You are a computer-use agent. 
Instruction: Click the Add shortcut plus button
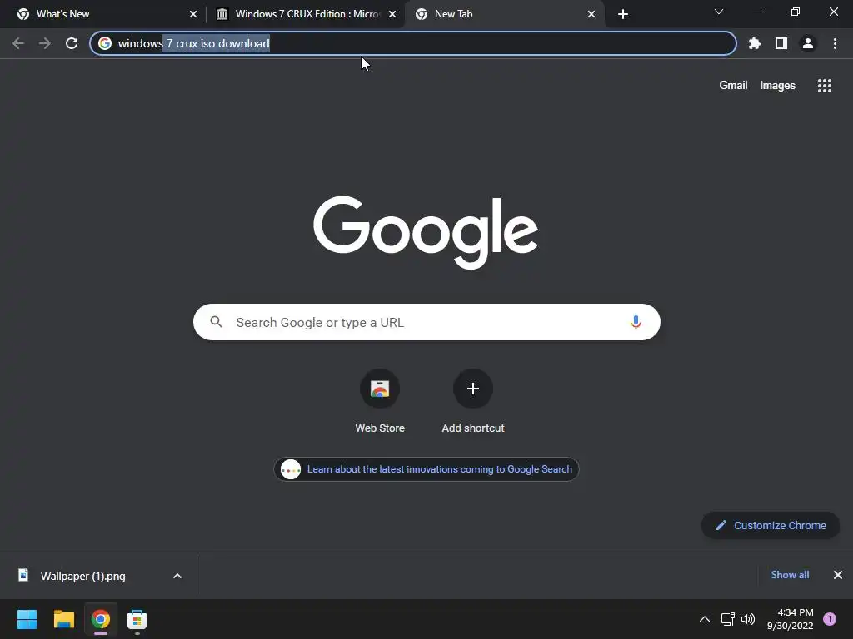pyautogui.click(x=473, y=389)
